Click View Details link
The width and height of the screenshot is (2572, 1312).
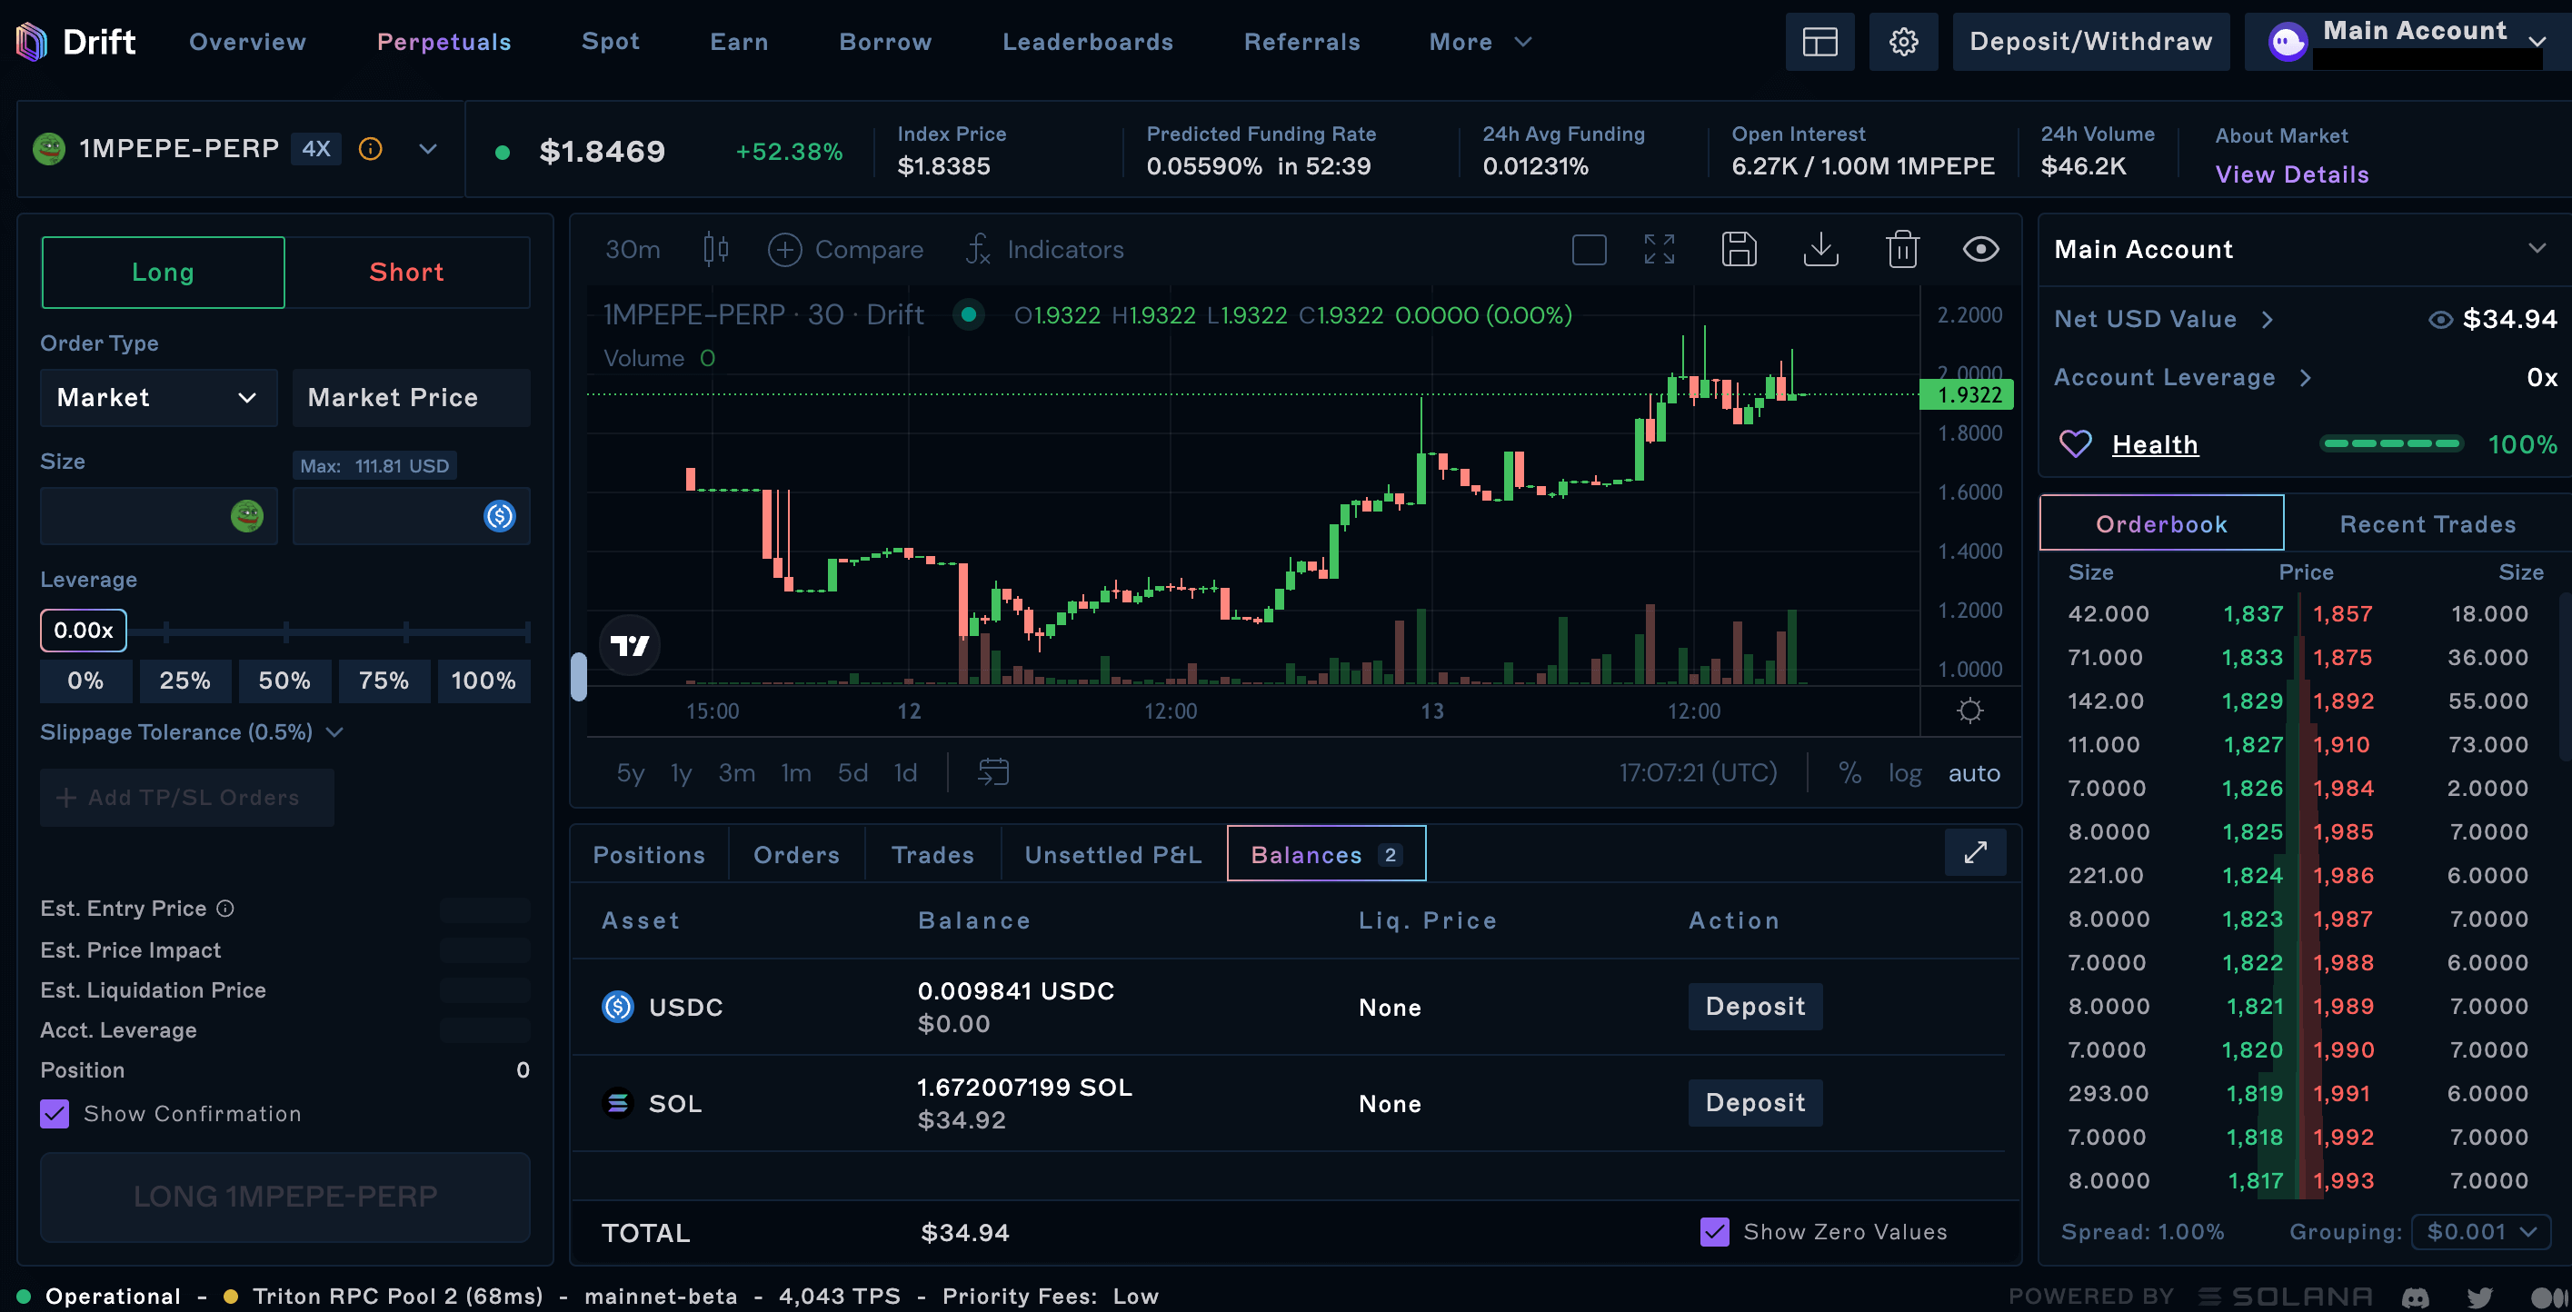2291,174
